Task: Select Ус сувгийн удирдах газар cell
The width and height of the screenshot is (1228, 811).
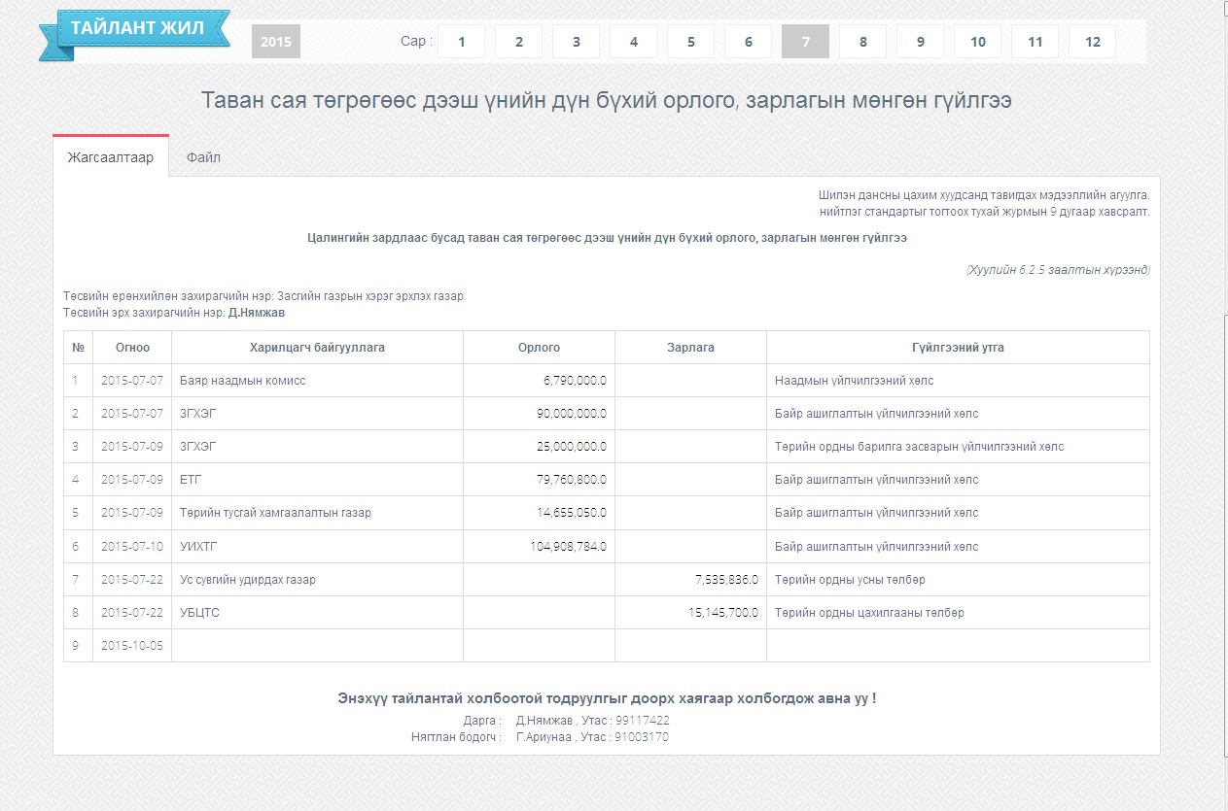Action: [x=317, y=580]
